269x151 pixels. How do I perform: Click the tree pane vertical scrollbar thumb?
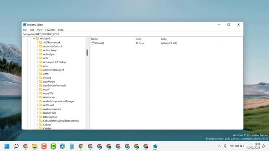pyautogui.click(x=87, y=52)
